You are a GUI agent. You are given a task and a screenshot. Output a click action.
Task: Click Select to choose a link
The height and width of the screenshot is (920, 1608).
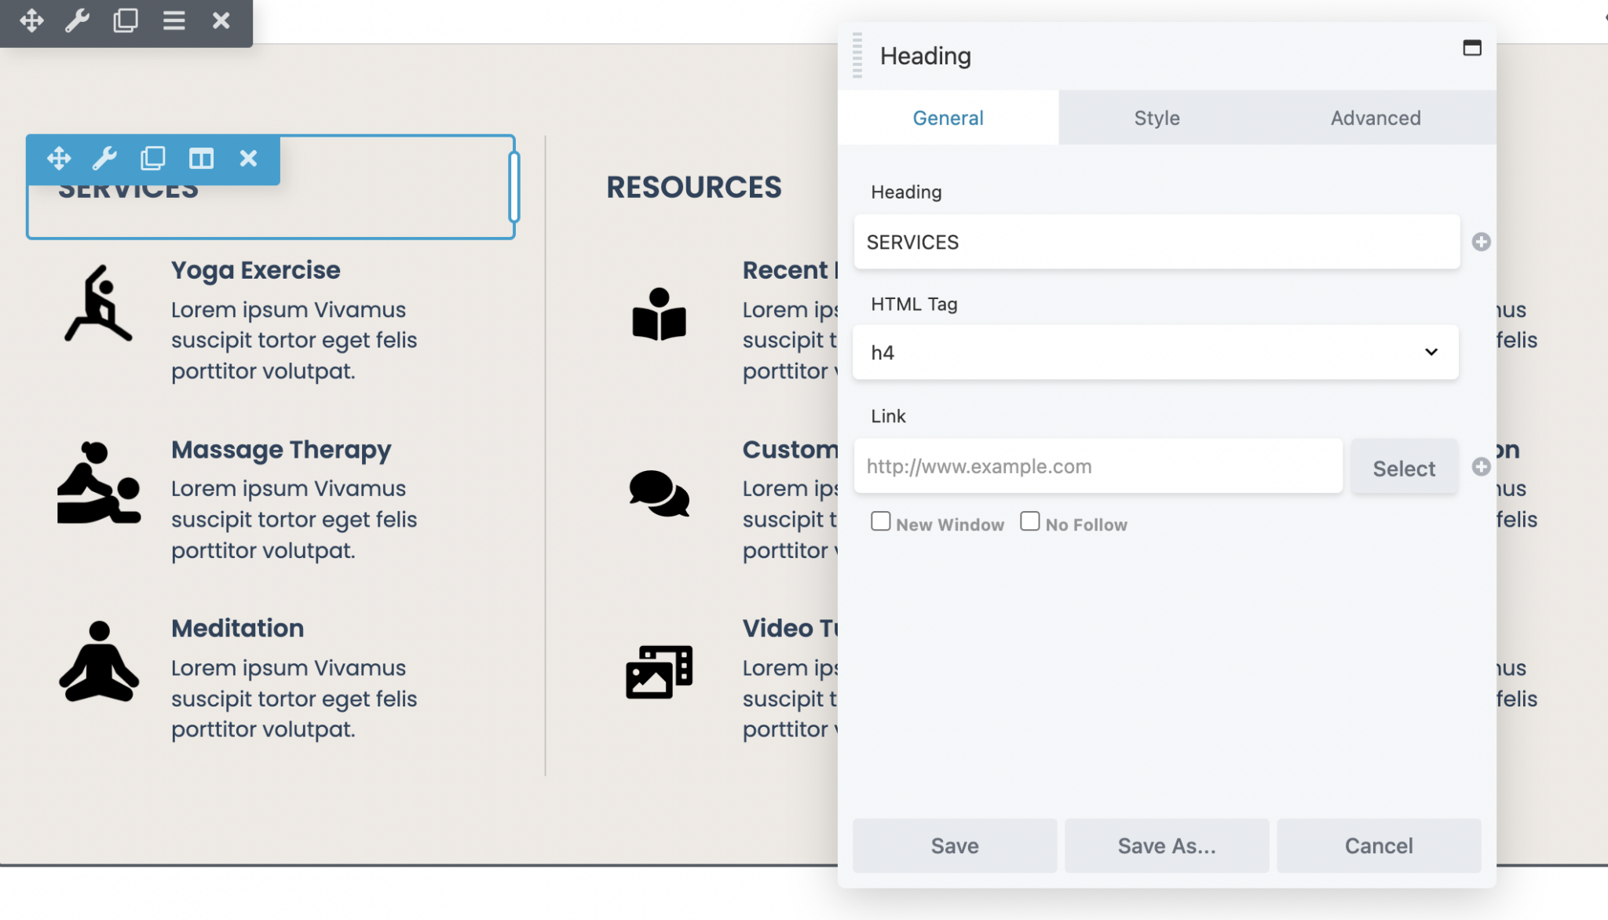[1404, 466]
